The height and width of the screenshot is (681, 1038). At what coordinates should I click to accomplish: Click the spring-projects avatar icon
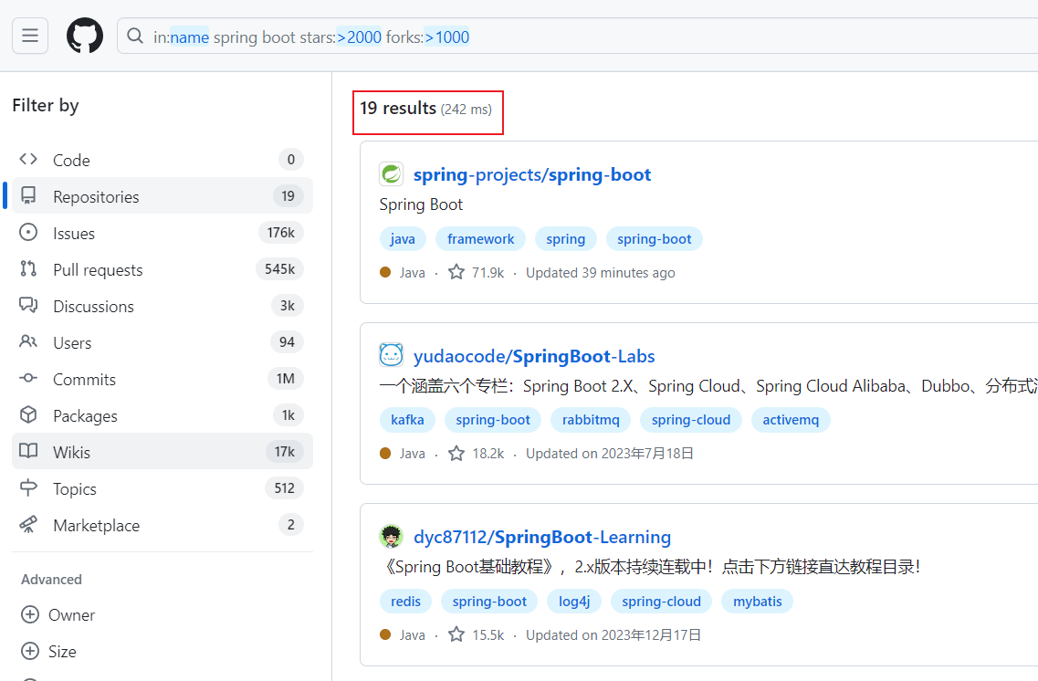(x=392, y=174)
